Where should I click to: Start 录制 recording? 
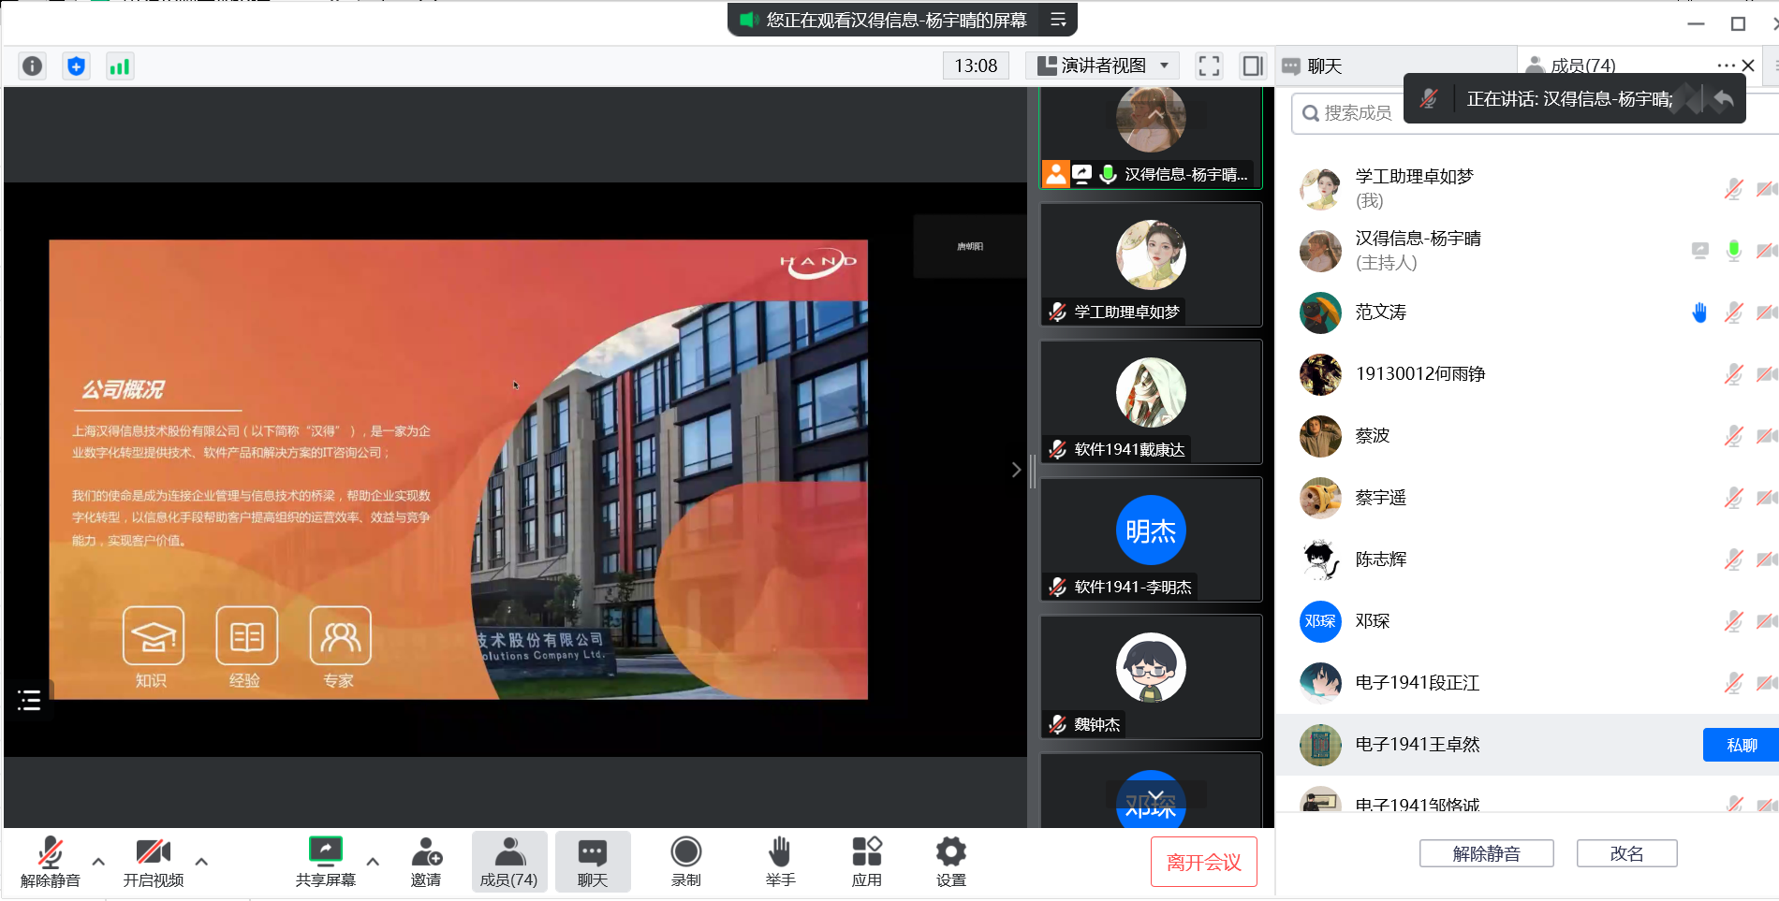686,862
